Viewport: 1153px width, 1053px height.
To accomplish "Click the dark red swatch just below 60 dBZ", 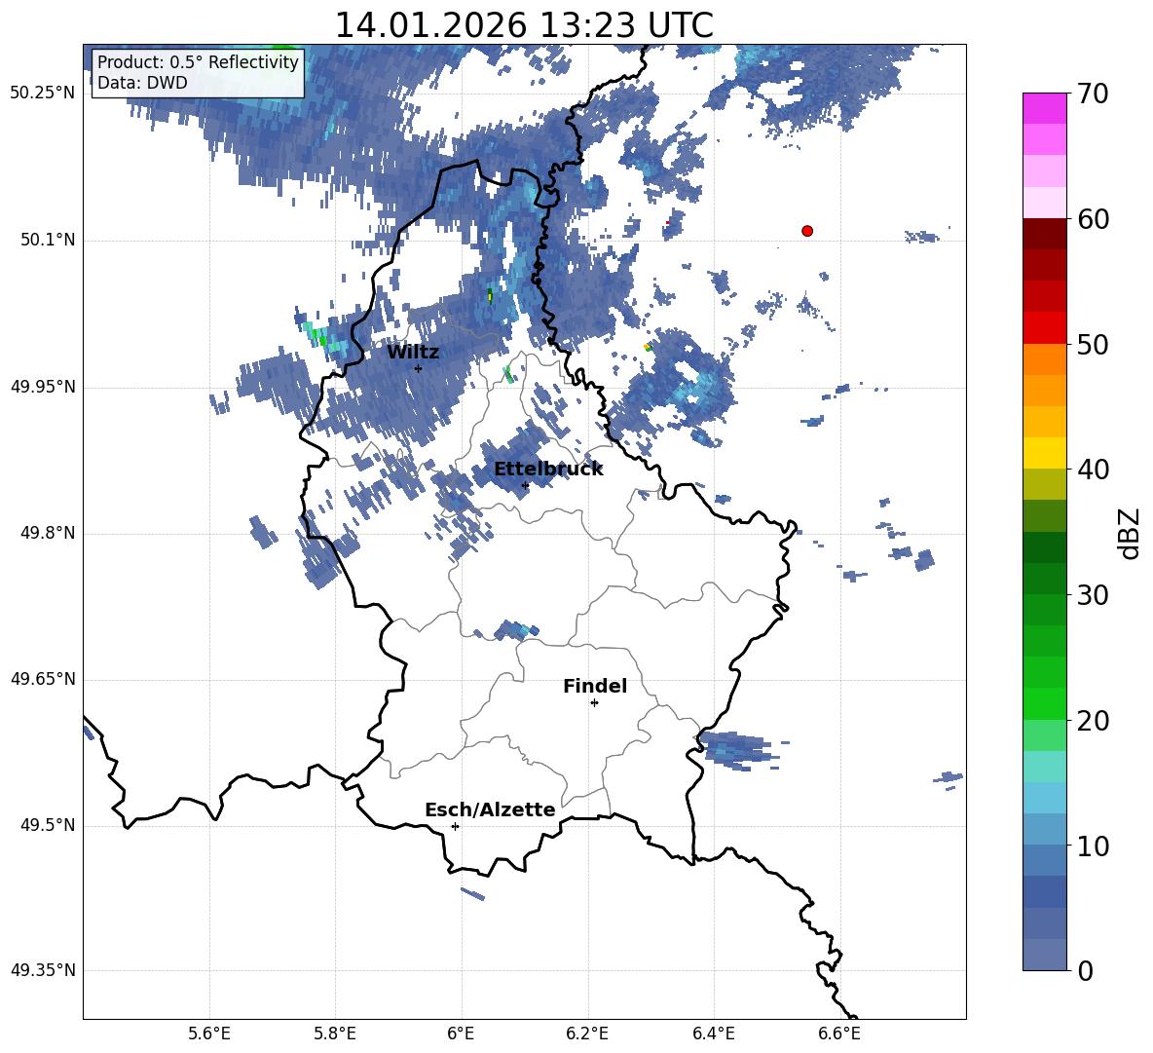I will (1044, 234).
